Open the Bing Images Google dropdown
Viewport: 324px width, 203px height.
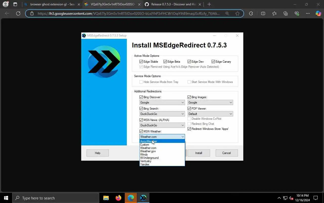(210, 103)
